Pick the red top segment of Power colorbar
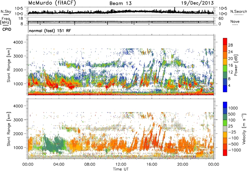Screen dimensions: 247x171 pyautogui.click(x=225, y=41)
